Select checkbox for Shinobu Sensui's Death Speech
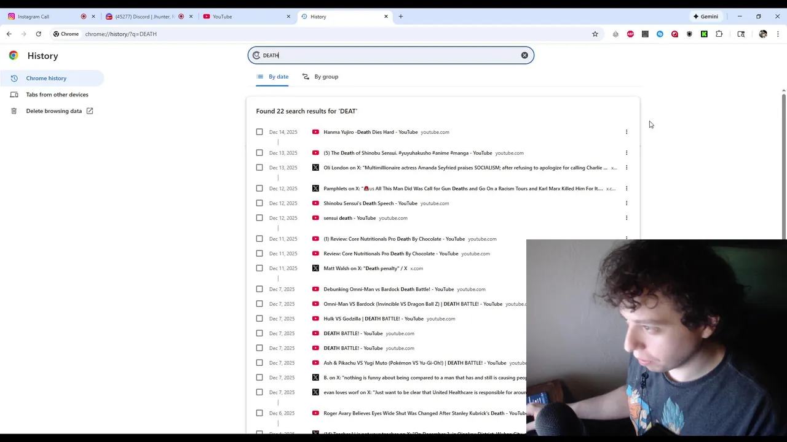This screenshot has width=787, height=442. tap(259, 203)
